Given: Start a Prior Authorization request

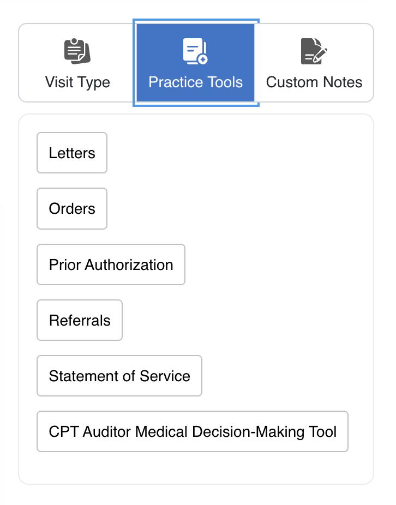Looking at the screenshot, I should 111,265.
